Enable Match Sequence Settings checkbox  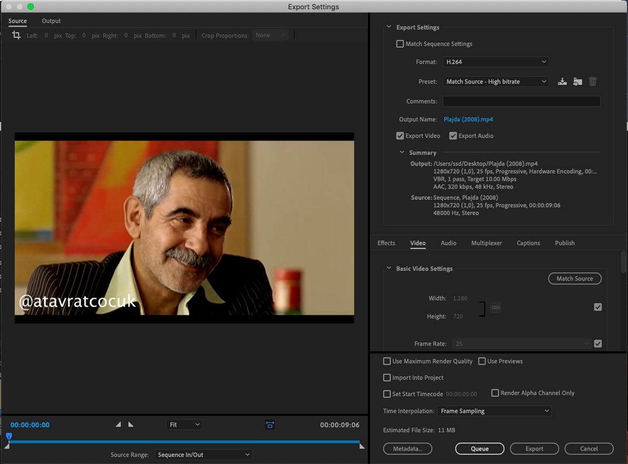tap(400, 44)
